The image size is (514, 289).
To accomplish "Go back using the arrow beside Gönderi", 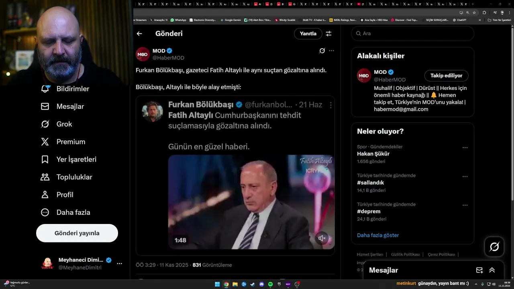I will coord(139,34).
